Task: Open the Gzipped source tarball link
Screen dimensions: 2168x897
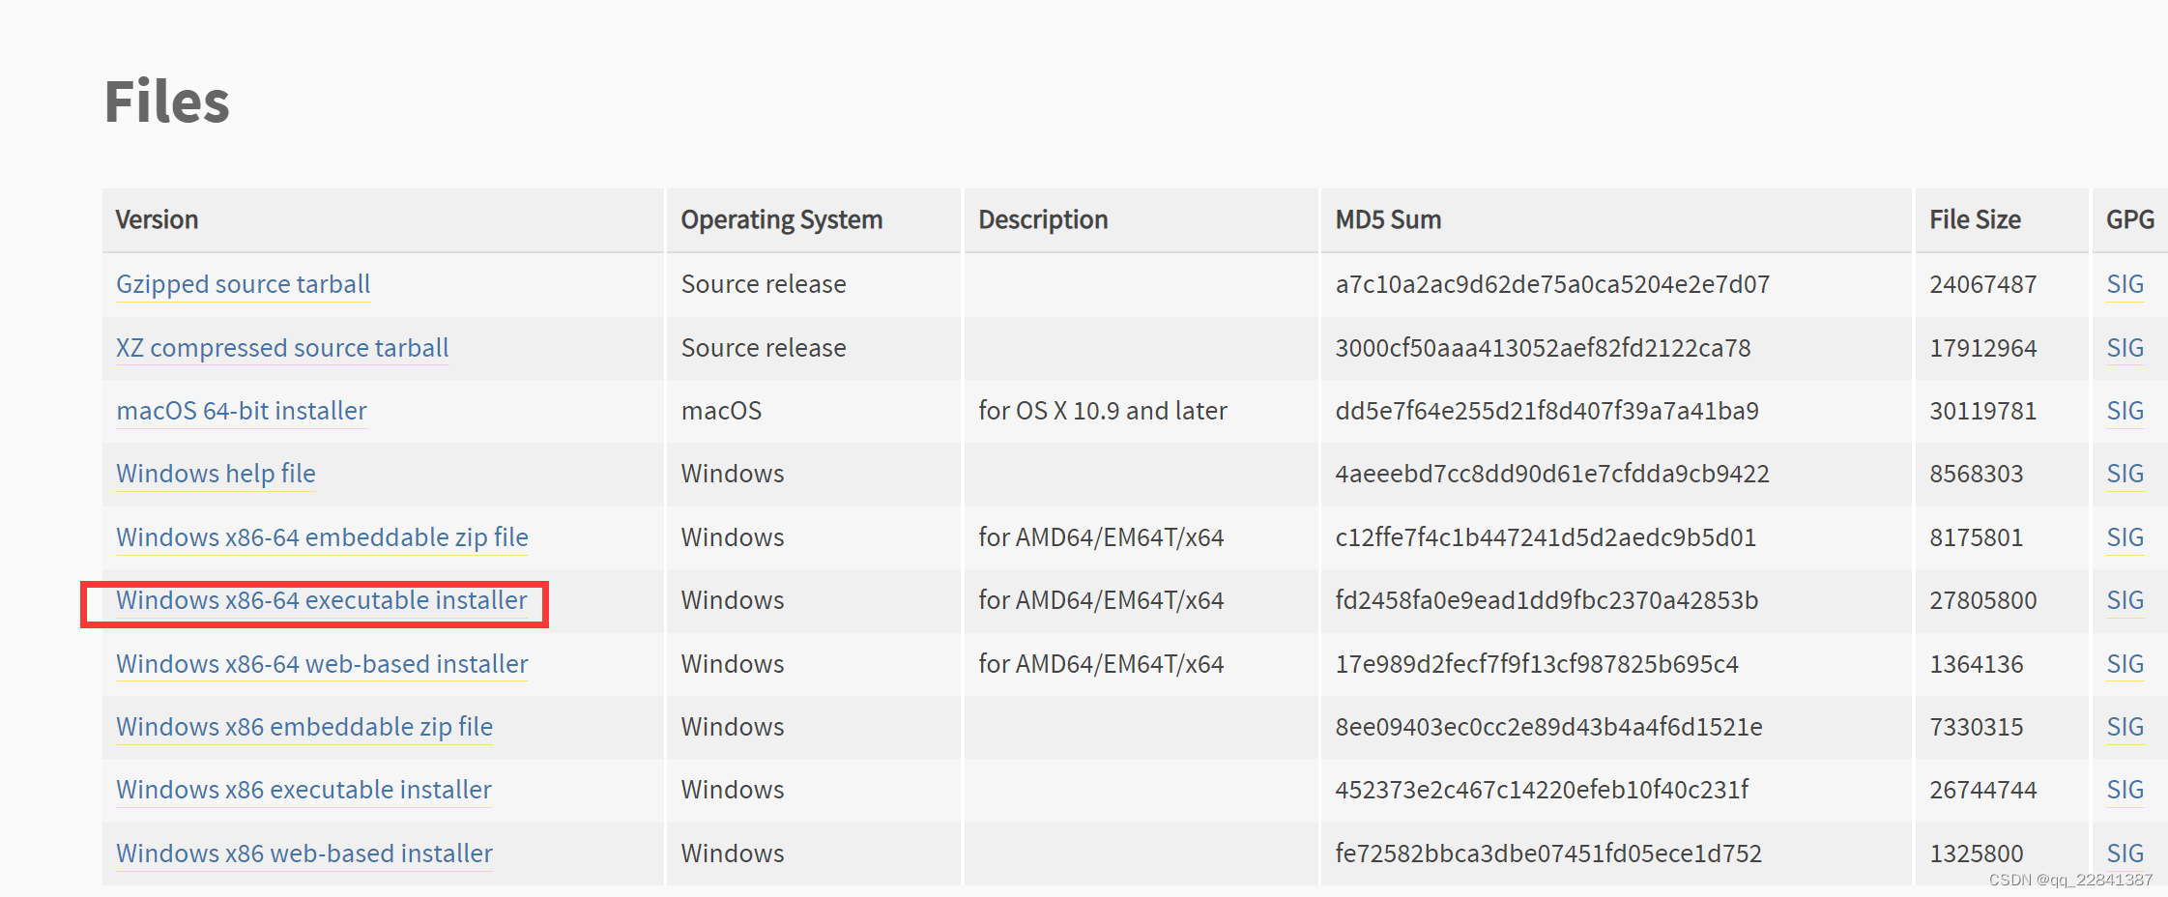Action: [243, 284]
